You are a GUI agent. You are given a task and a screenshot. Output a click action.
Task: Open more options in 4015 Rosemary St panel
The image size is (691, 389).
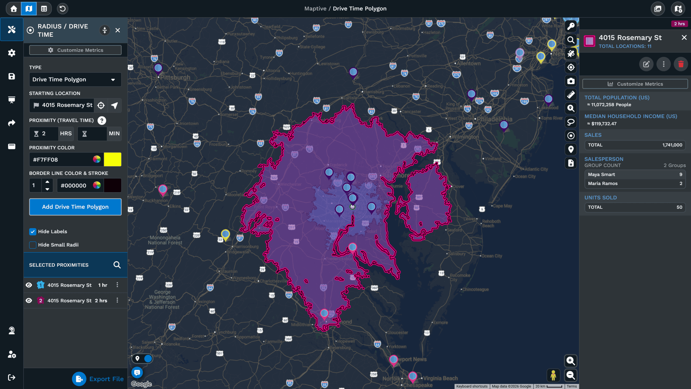click(x=664, y=64)
